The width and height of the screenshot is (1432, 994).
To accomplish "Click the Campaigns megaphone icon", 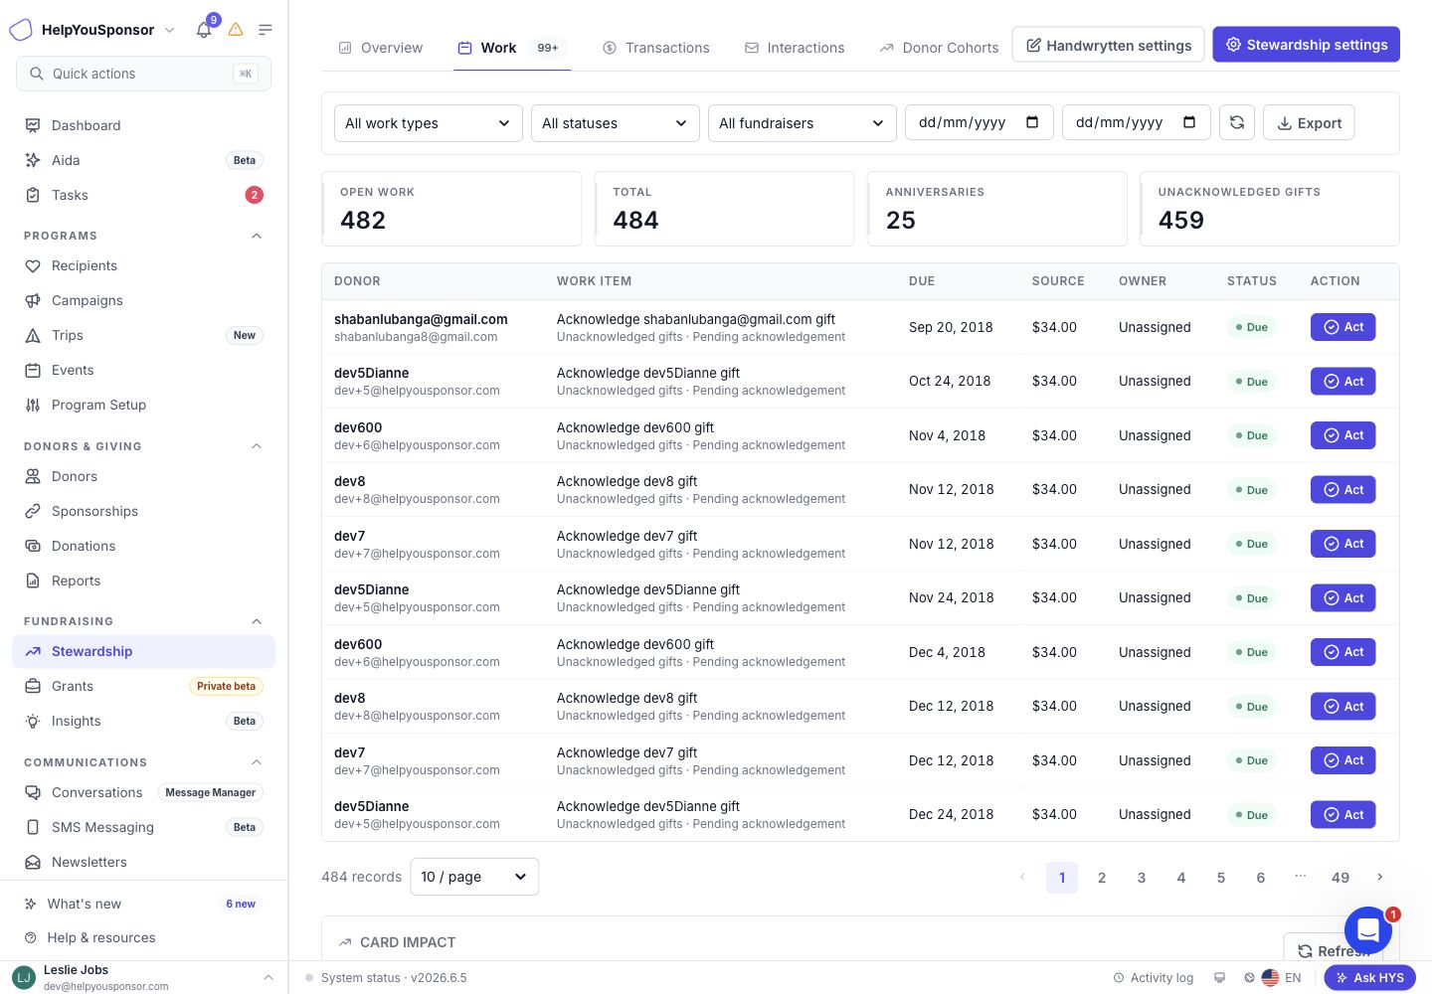I will (33, 300).
